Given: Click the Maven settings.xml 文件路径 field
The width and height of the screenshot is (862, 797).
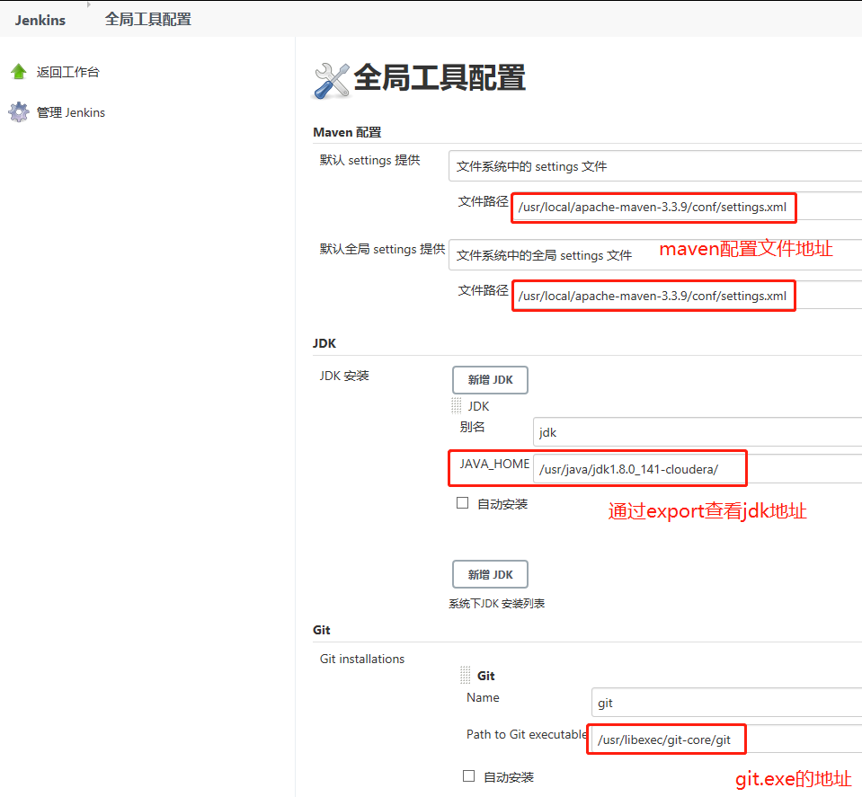Looking at the screenshot, I should [653, 208].
